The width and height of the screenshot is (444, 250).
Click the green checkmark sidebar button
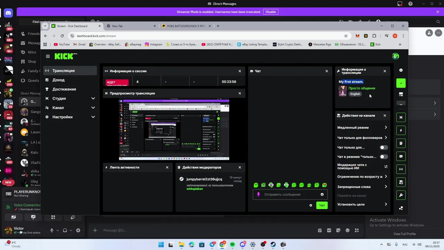pos(401,83)
